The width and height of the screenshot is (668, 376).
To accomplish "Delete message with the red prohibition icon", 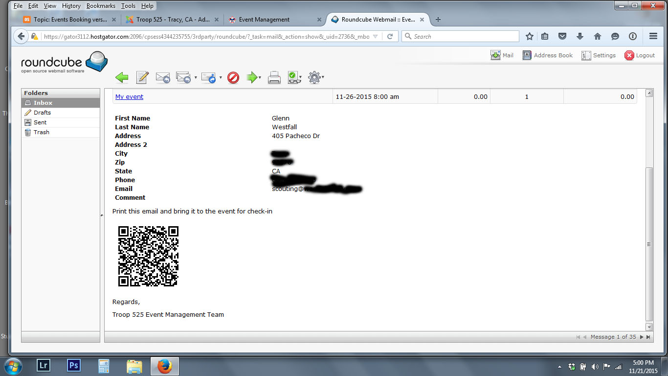I will click(x=233, y=77).
